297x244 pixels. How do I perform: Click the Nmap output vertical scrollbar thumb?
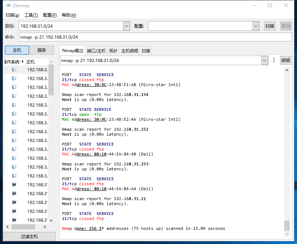[287, 225]
